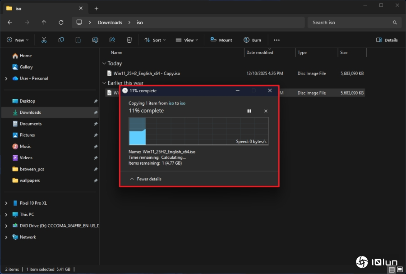Click the Delete trash icon

(x=129, y=40)
